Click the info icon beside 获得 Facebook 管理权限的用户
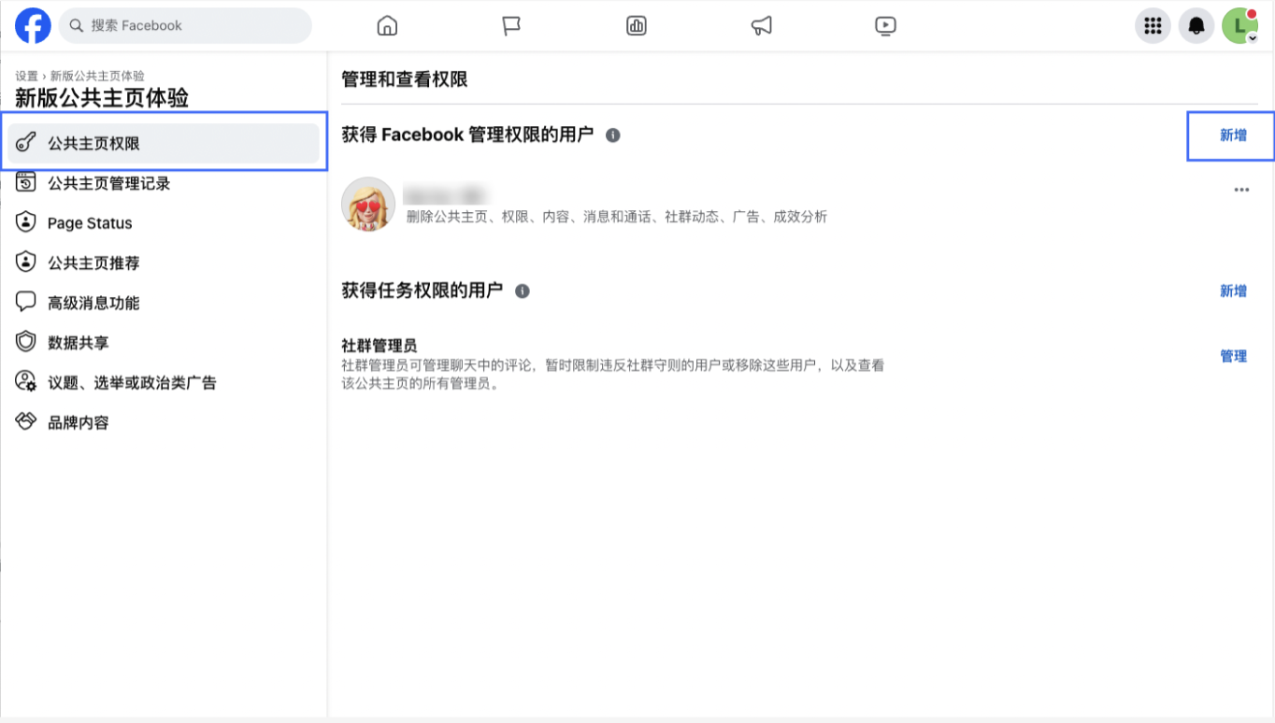Screen dimensions: 1275x723 click(x=613, y=135)
